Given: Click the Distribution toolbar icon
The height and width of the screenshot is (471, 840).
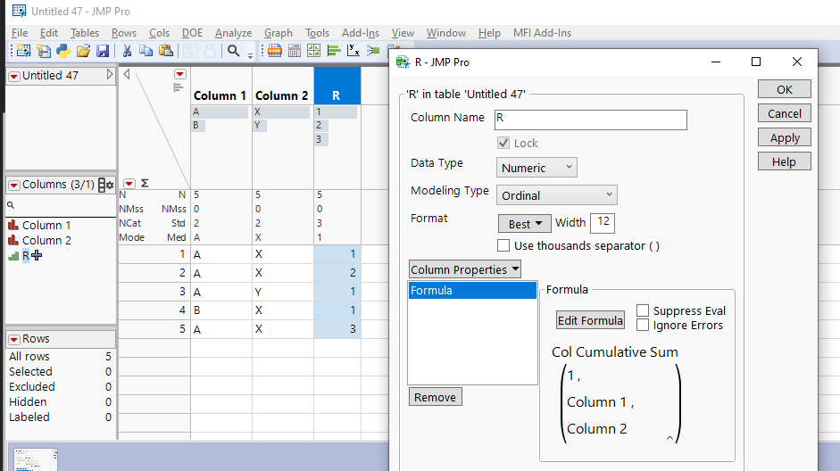Looking at the screenshot, I should (x=334, y=51).
